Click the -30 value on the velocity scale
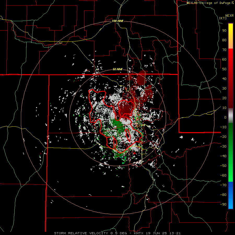 click(223, 146)
